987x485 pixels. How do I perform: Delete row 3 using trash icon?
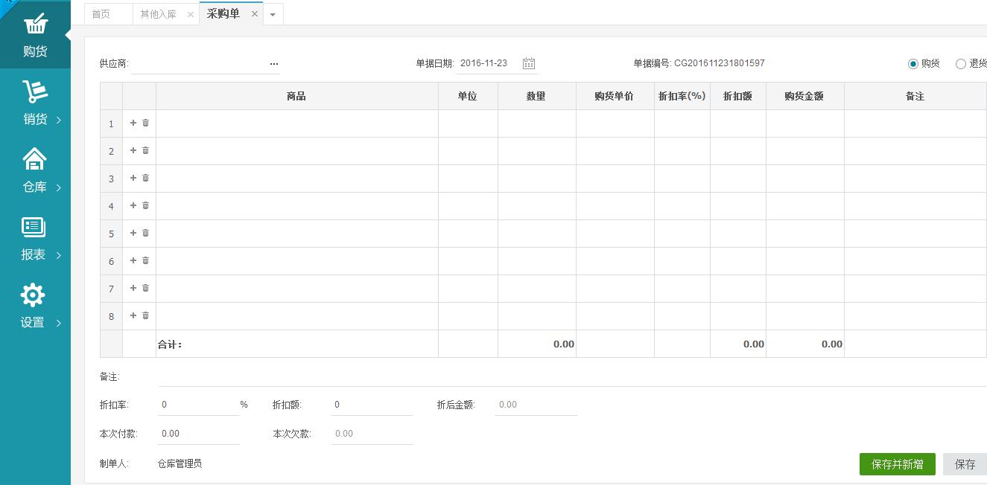tap(146, 178)
